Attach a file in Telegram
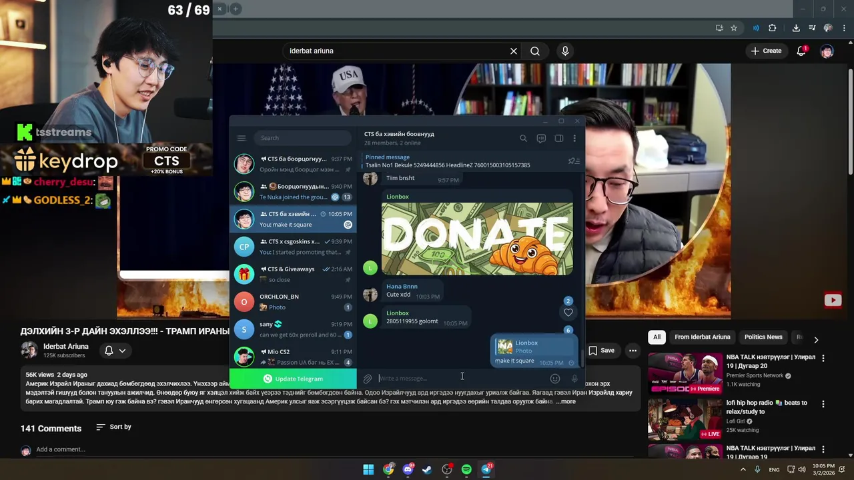 (368, 379)
